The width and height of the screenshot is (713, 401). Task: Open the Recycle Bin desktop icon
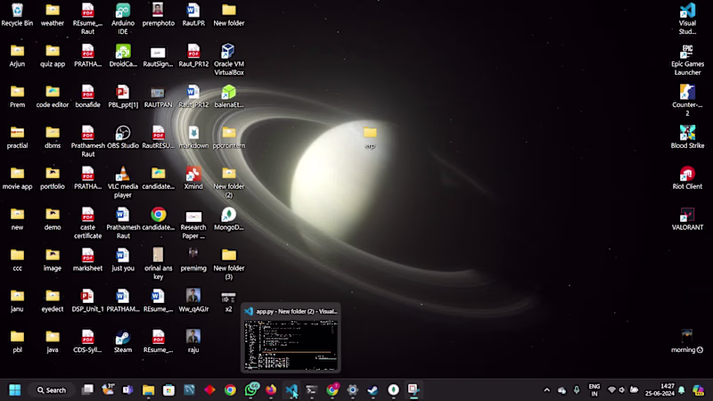(17, 14)
